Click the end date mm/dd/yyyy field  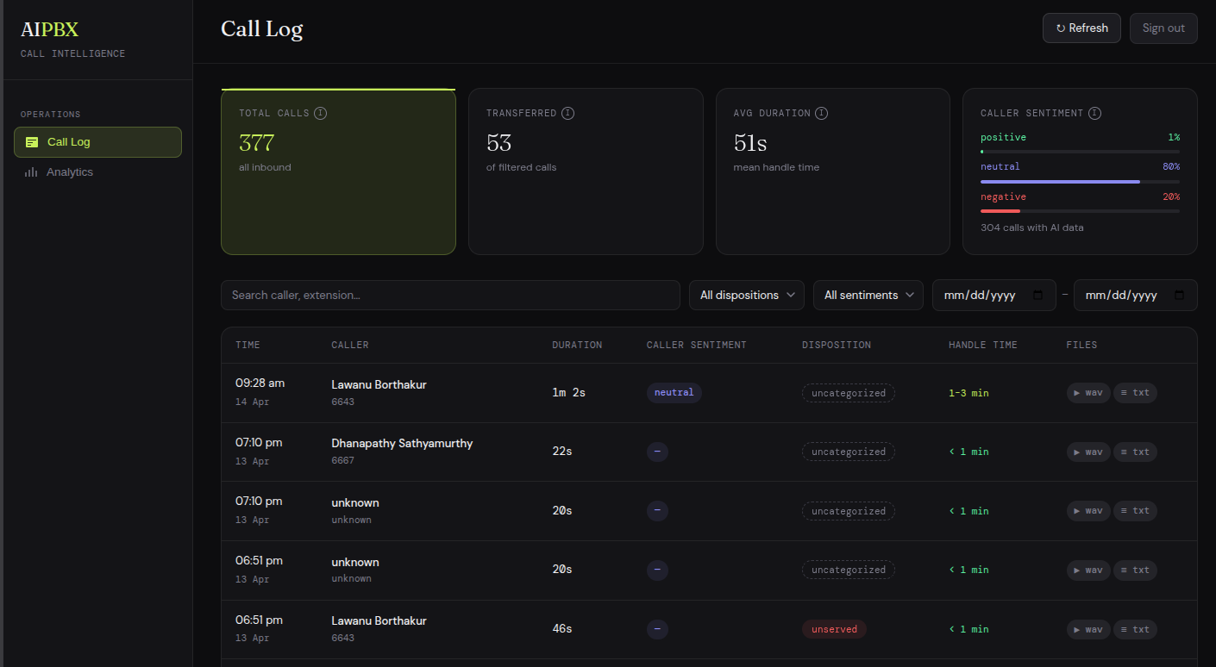(x=1136, y=295)
